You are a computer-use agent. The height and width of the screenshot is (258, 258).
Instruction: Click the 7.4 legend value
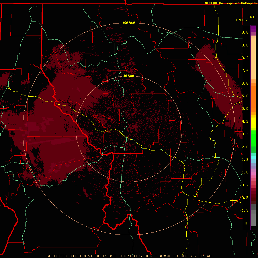click(245, 71)
